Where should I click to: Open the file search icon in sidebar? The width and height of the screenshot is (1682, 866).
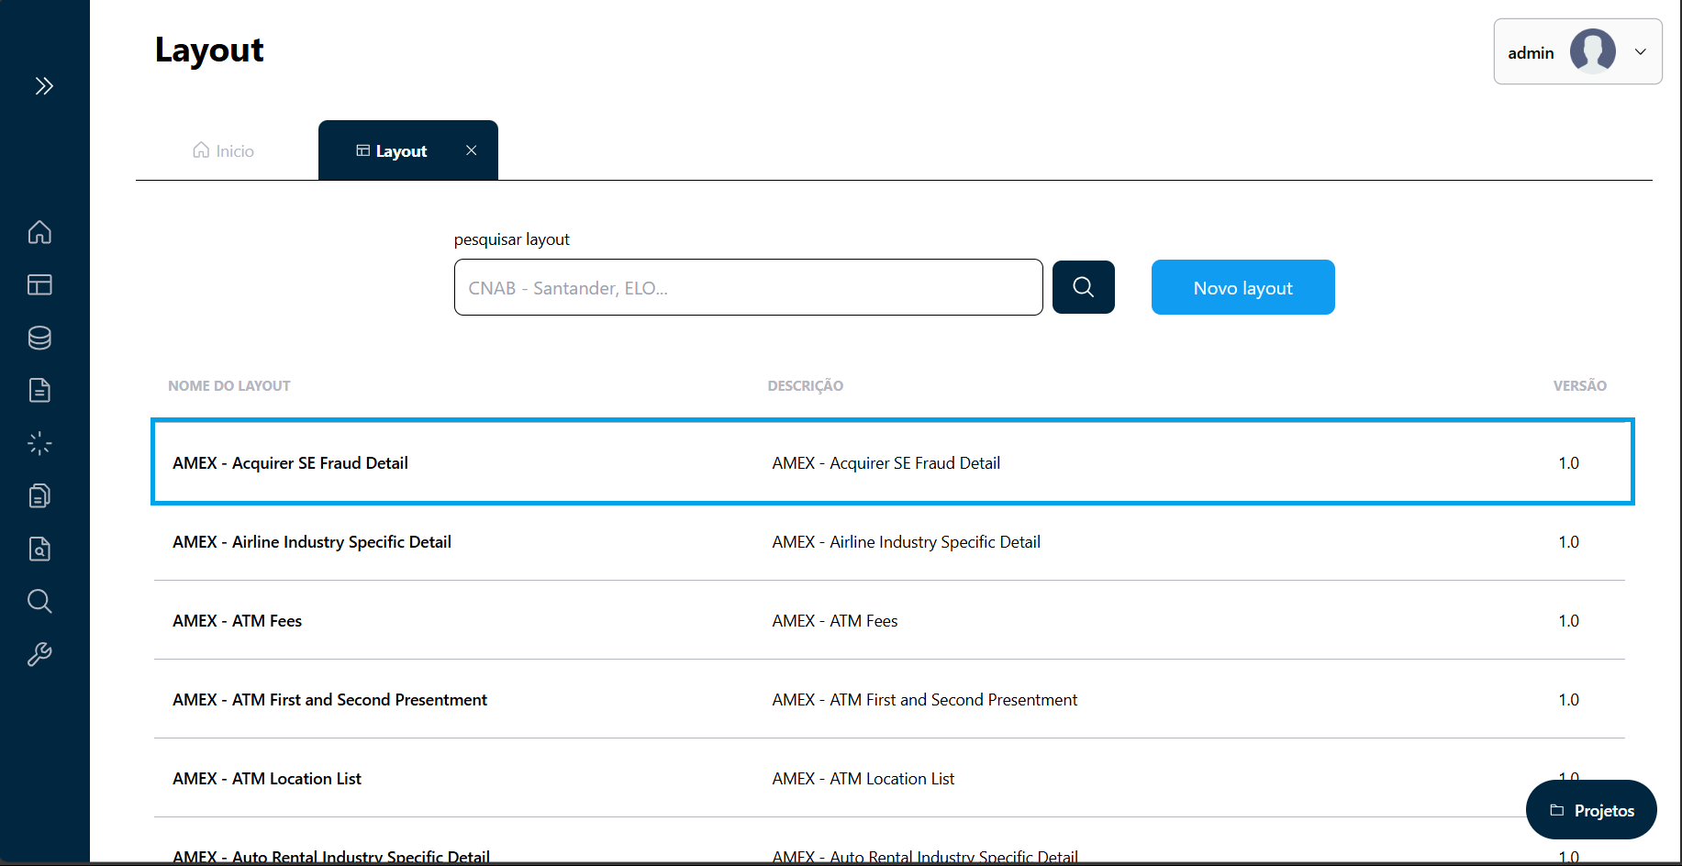coord(39,550)
